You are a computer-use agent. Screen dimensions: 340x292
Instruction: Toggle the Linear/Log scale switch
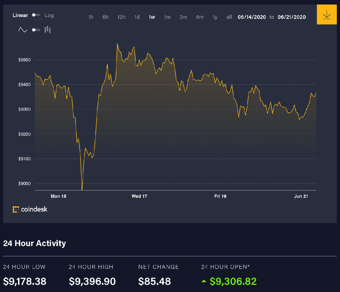pyautogui.click(x=36, y=15)
